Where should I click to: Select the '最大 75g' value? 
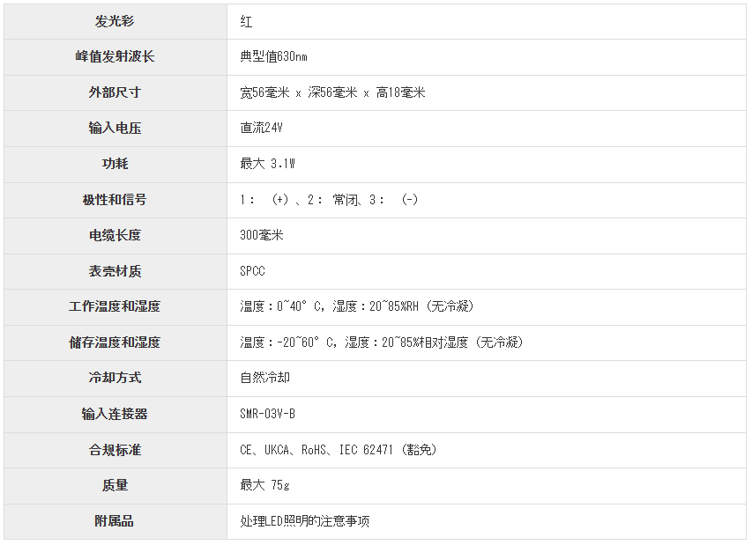click(x=264, y=486)
